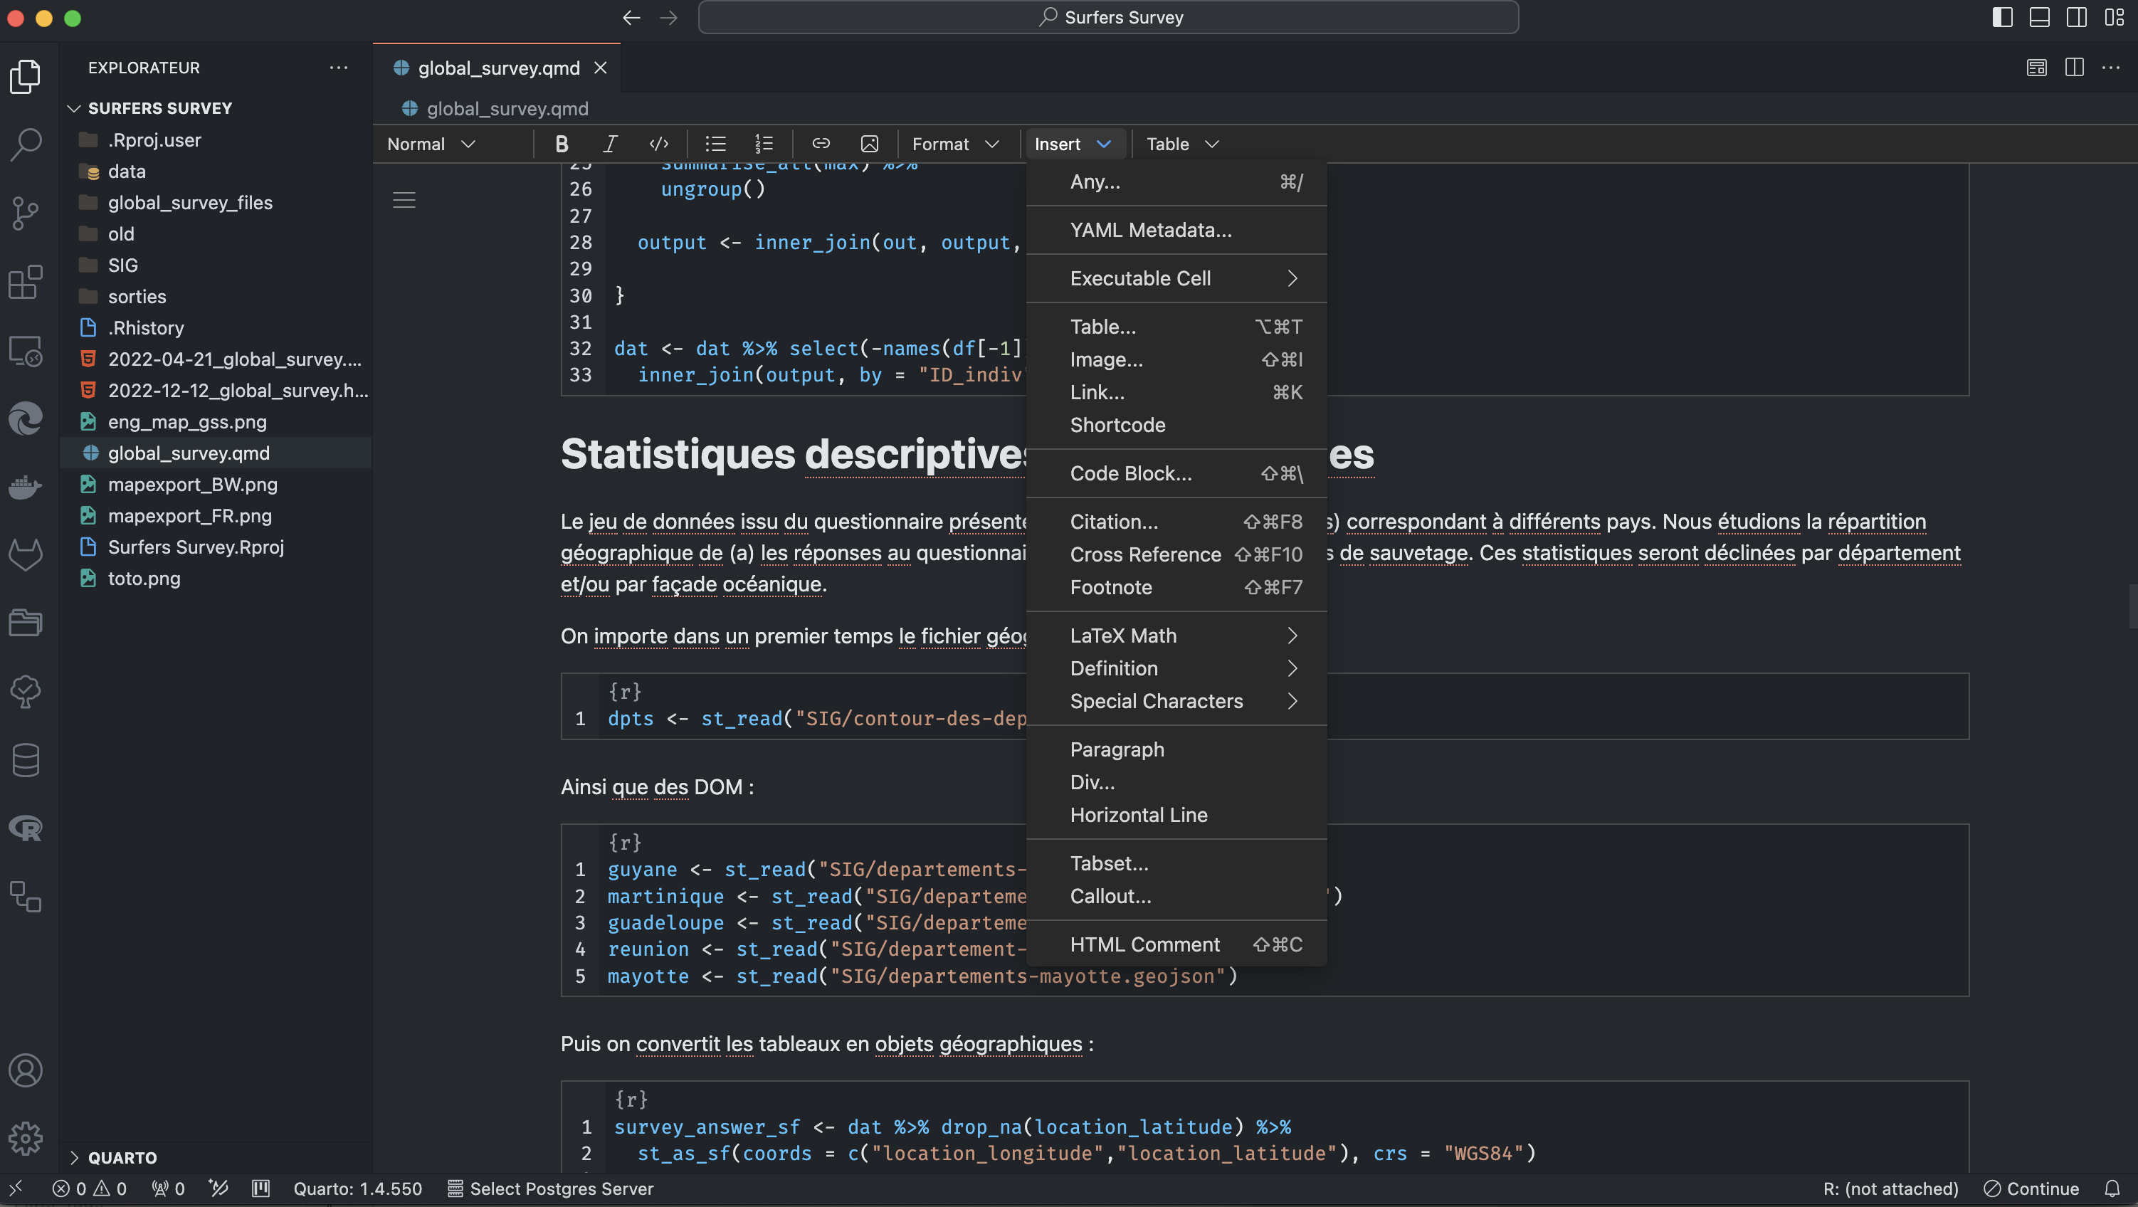Screen dimensions: 2138x1207
Task: Open the Extensions view
Action: [26, 283]
